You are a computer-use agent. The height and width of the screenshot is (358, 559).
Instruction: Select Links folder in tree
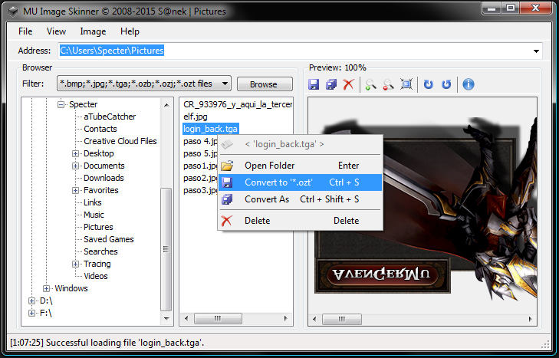click(93, 202)
